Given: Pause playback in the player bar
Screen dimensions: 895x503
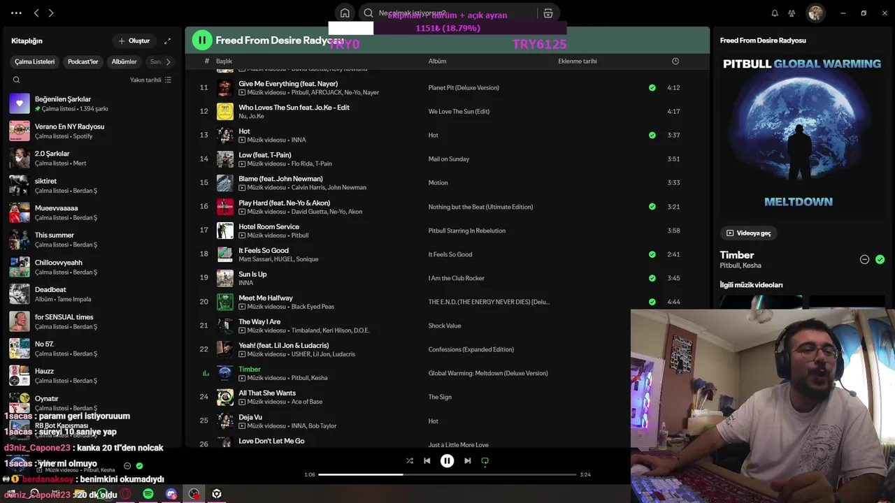Looking at the screenshot, I should click(x=447, y=460).
